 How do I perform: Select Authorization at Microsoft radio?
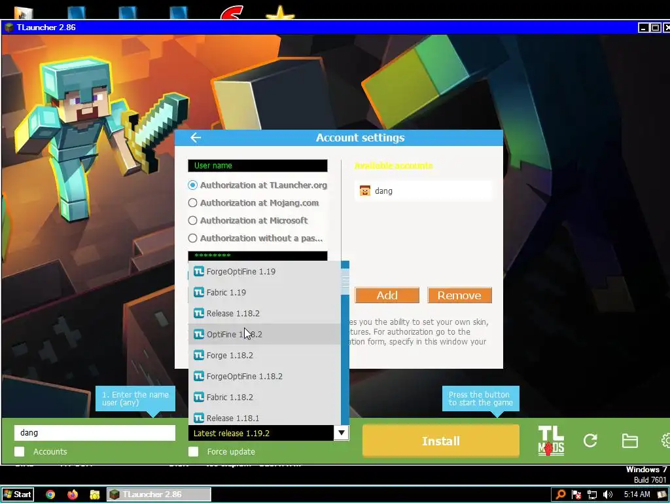193,220
